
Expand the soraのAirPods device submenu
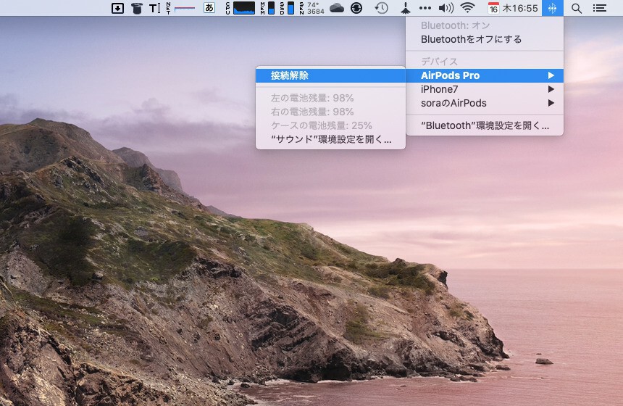click(x=484, y=103)
